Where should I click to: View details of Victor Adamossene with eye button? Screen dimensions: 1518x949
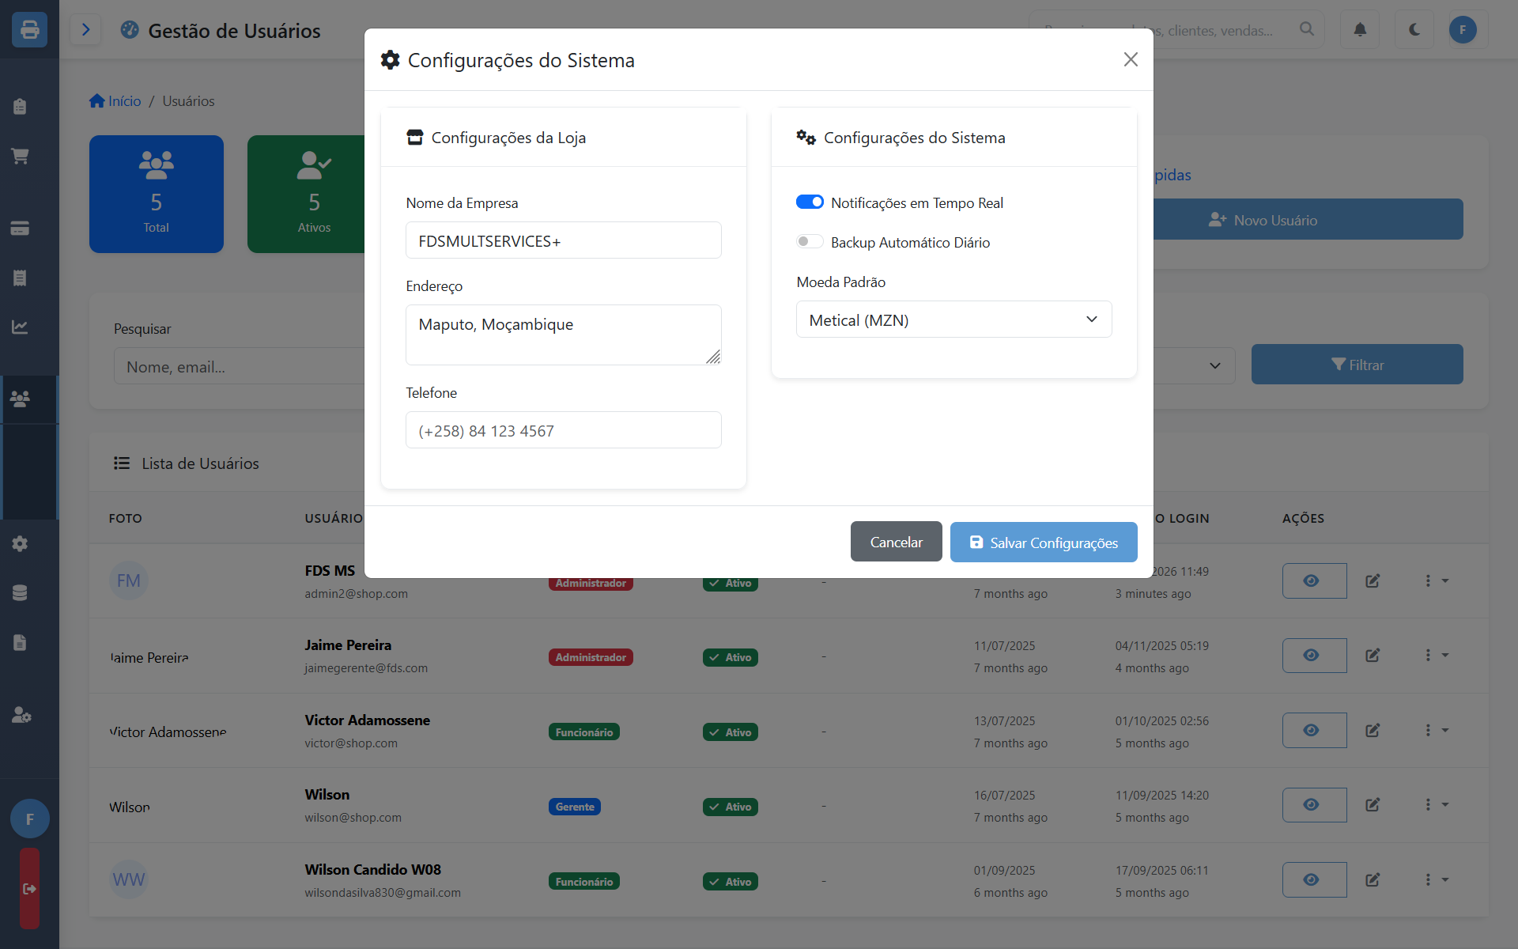click(1313, 730)
